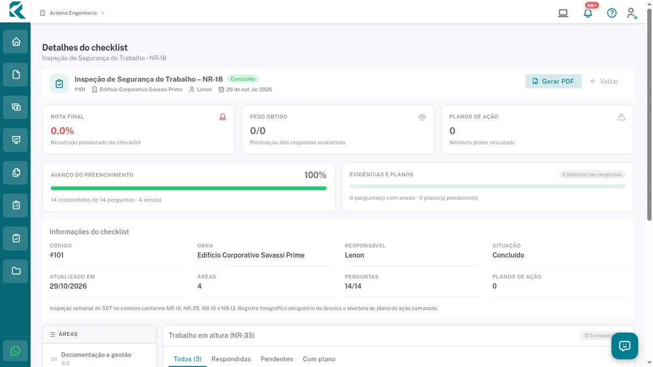Switch to the Pendentes tab
Screen dimensions: 653x367
pos(277,359)
